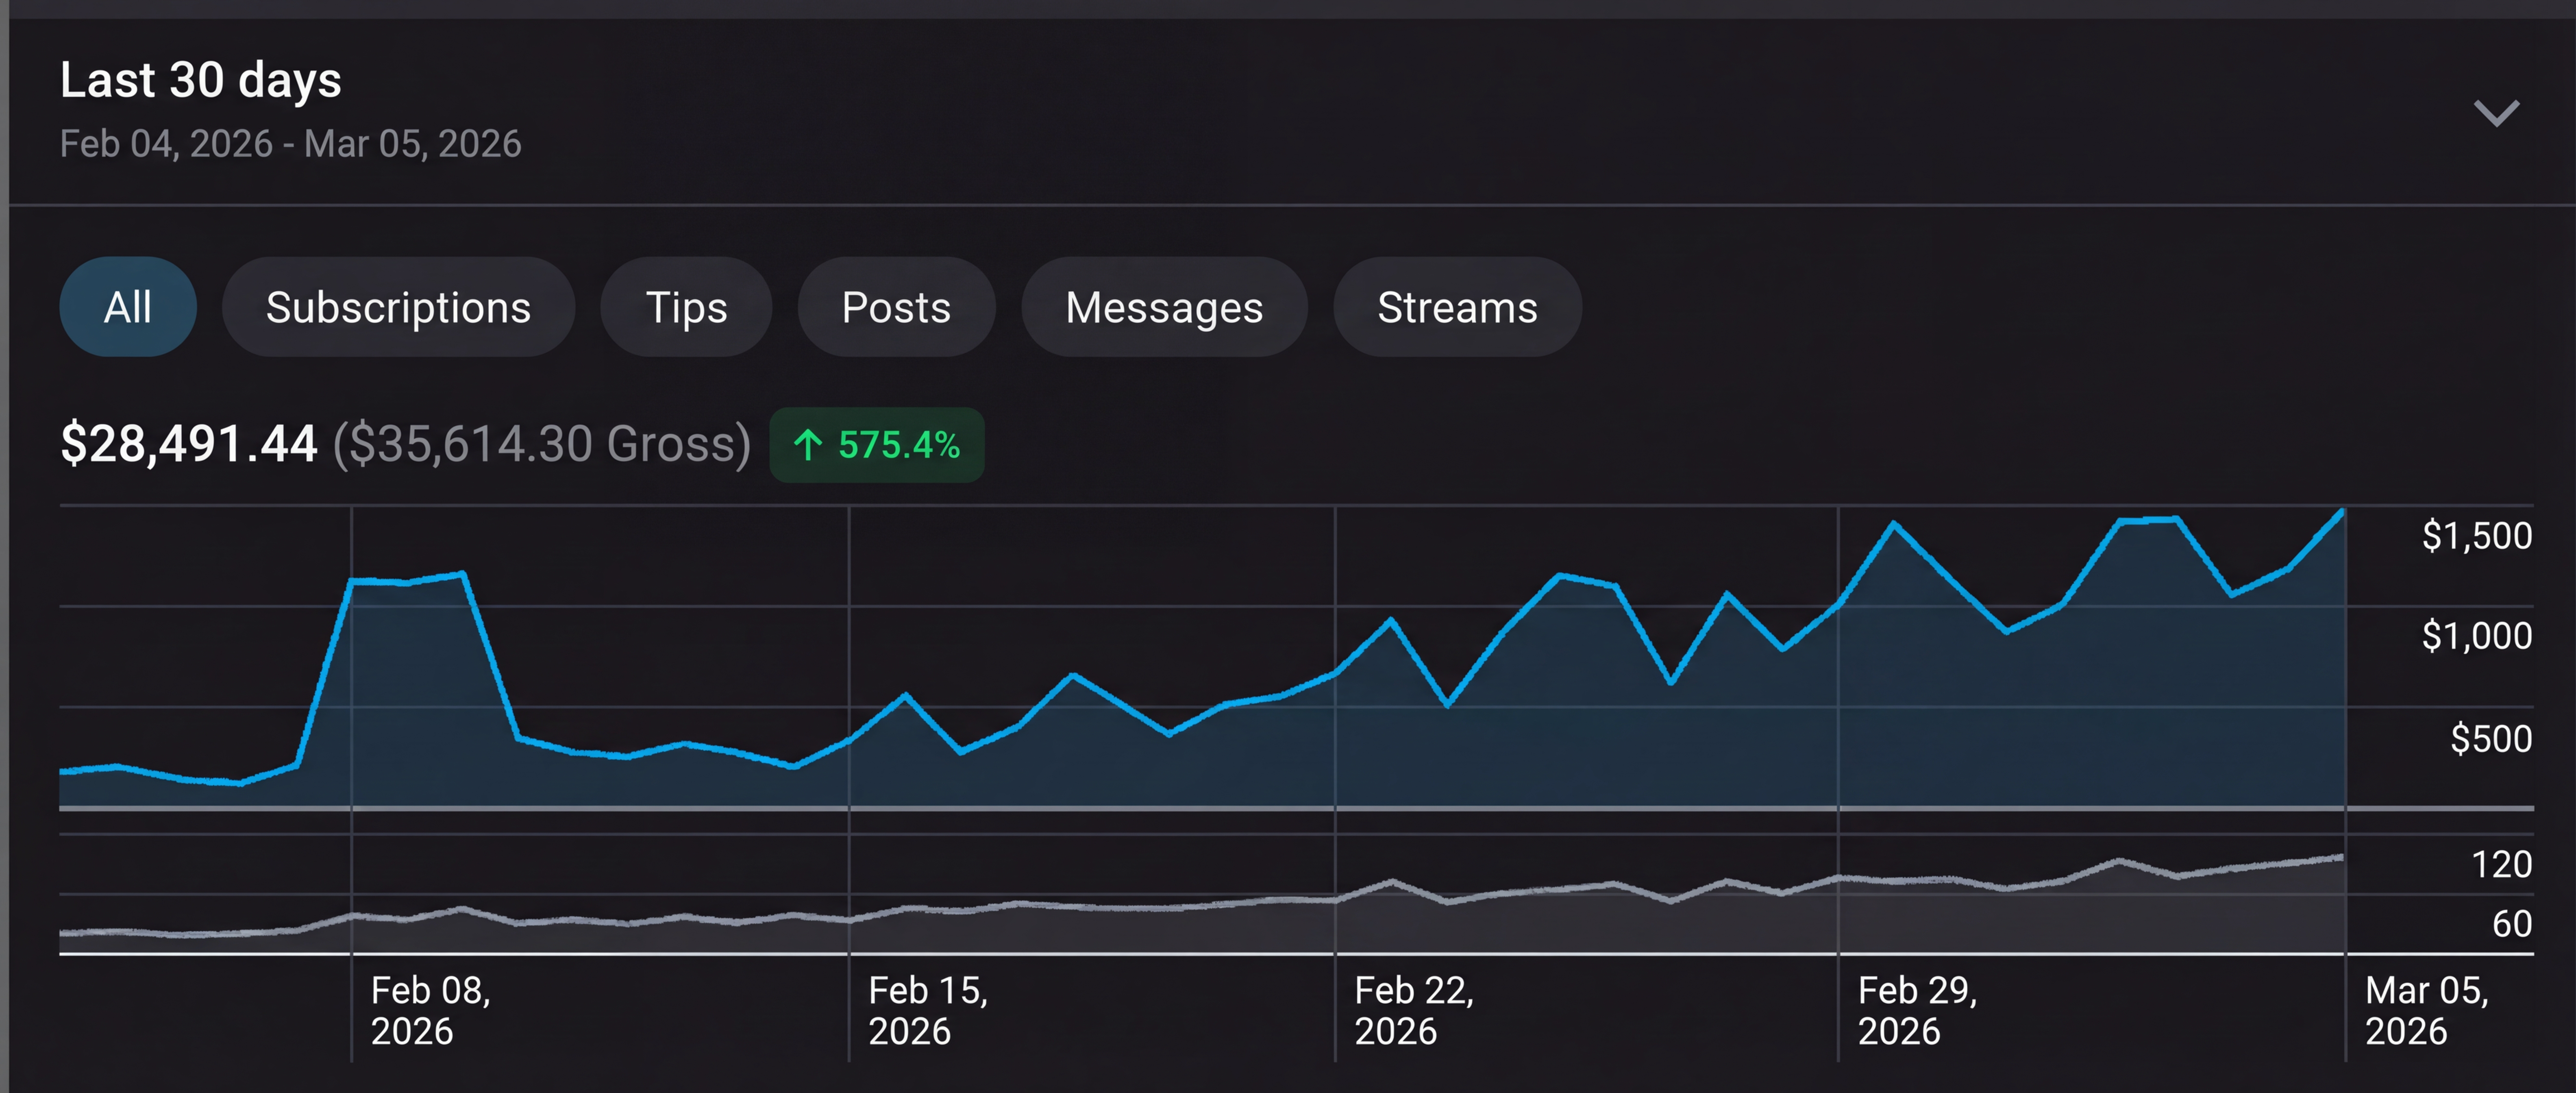This screenshot has height=1093, width=2576.
Task: Click the green up-arrow growth icon
Action: point(808,445)
